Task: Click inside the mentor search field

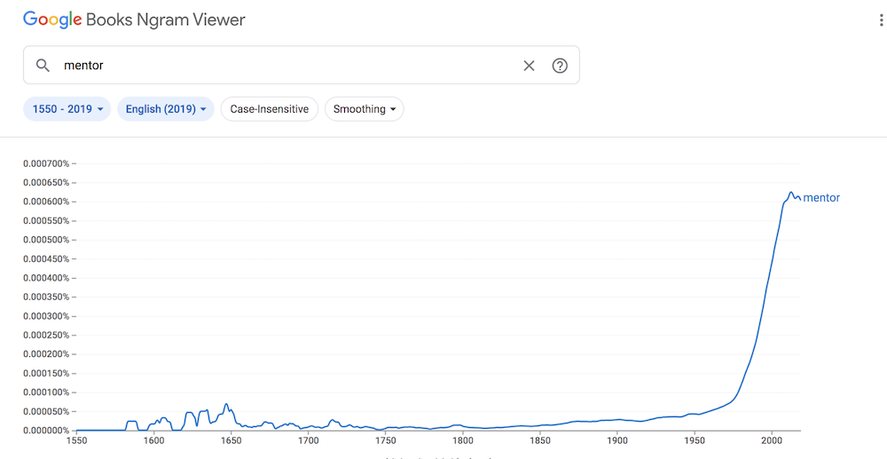Action: tap(283, 65)
